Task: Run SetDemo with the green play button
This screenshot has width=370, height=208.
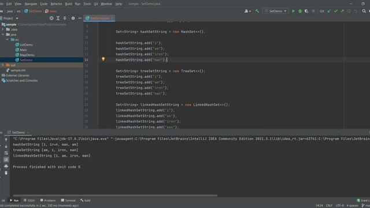Action: coord(293,11)
